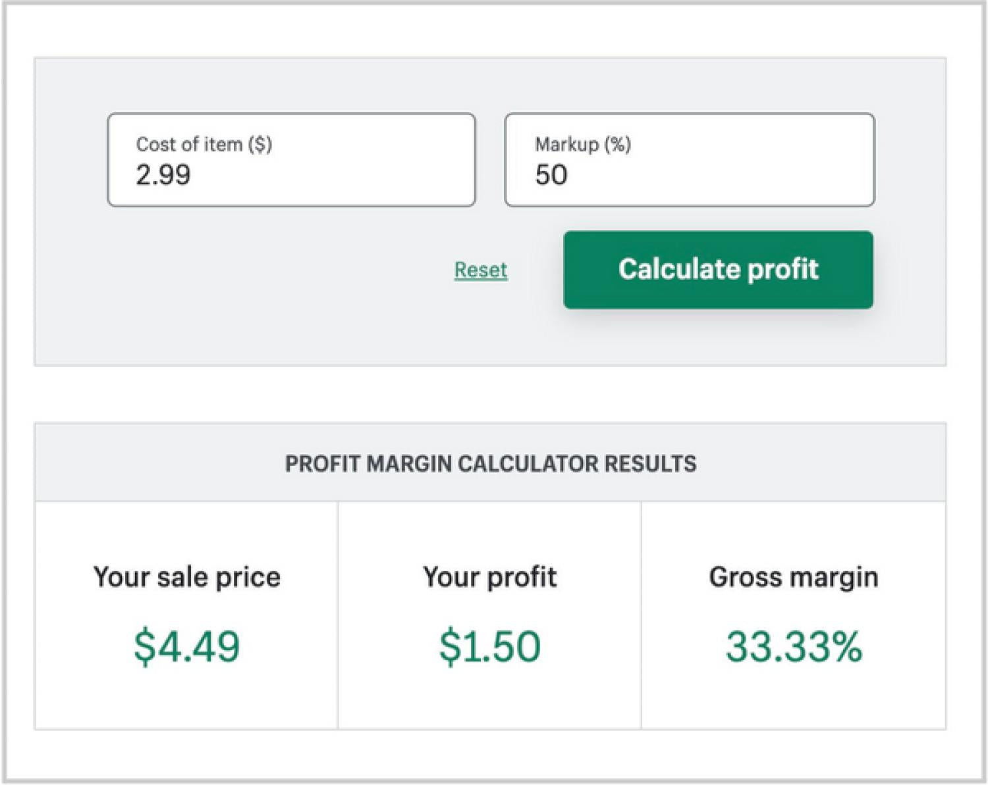Screen dimensions: 988x785
Task: Select the $4.49 sale price result
Action: [187, 646]
